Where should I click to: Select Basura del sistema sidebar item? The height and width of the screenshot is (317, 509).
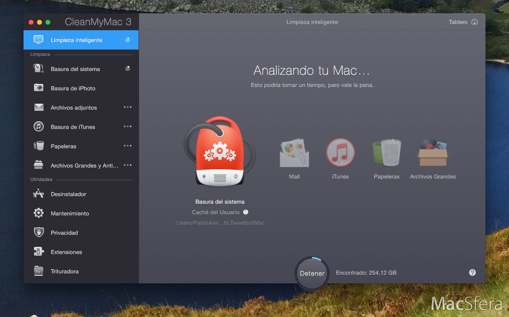(x=81, y=69)
